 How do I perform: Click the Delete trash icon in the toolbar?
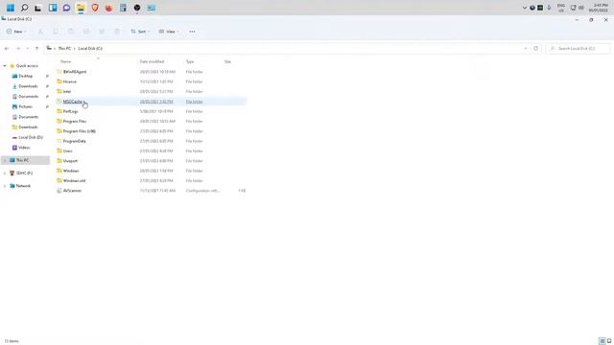coord(117,32)
